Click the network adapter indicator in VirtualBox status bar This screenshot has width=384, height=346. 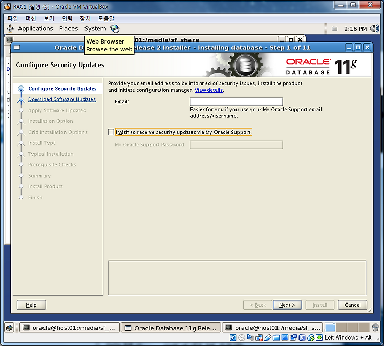point(259,338)
